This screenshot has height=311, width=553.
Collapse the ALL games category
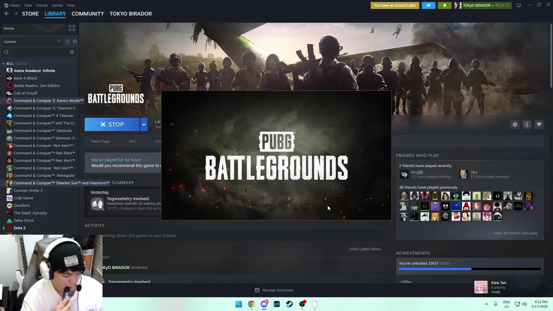tap(5, 63)
